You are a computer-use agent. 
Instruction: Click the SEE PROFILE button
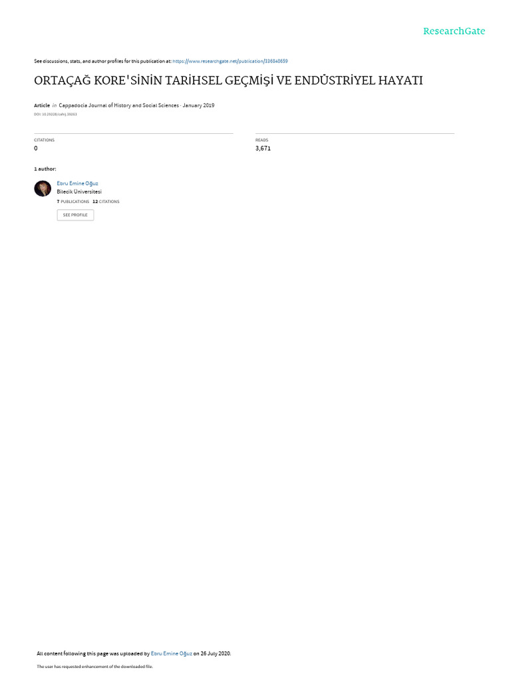click(75, 215)
